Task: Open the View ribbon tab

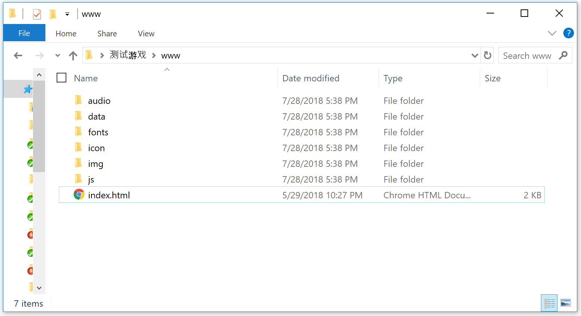Action: pyautogui.click(x=146, y=34)
